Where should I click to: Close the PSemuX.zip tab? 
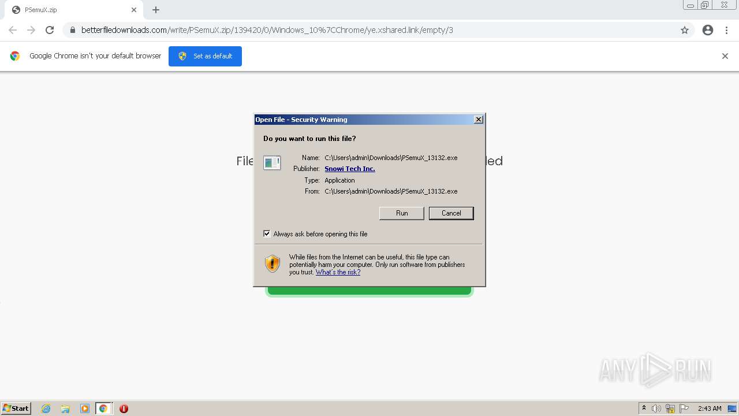134,10
